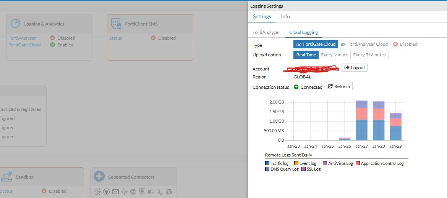Choose Every 5 Minutes upload option
Screen dimensions: 447x198
(x=369, y=55)
